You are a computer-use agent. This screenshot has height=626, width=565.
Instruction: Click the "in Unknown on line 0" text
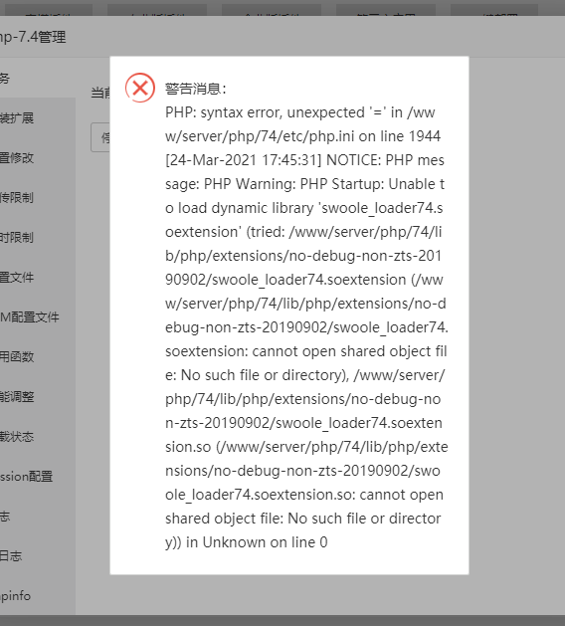coord(257,542)
